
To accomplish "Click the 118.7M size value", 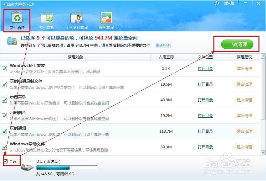I will tap(166, 131).
